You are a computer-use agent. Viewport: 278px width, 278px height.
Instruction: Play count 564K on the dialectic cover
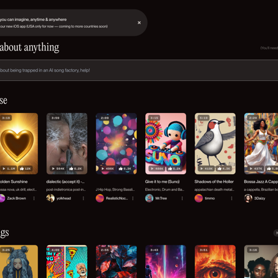point(58,169)
